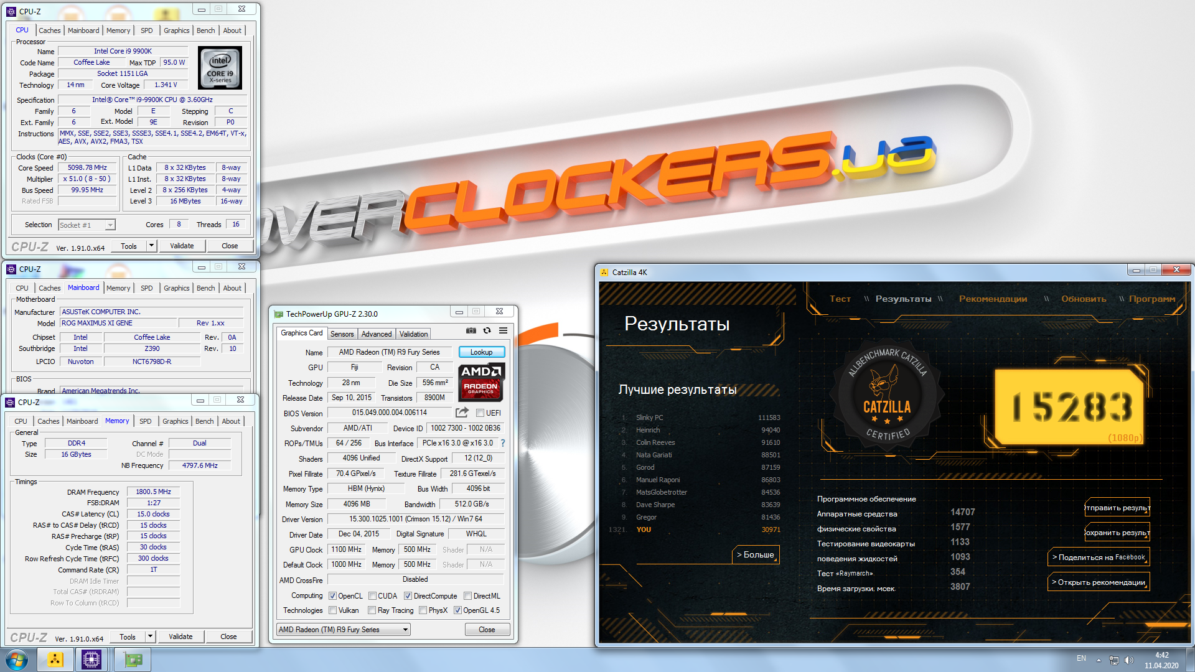
Task: Click Обновить link in Catzilla
Action: tap(1084, 299)
